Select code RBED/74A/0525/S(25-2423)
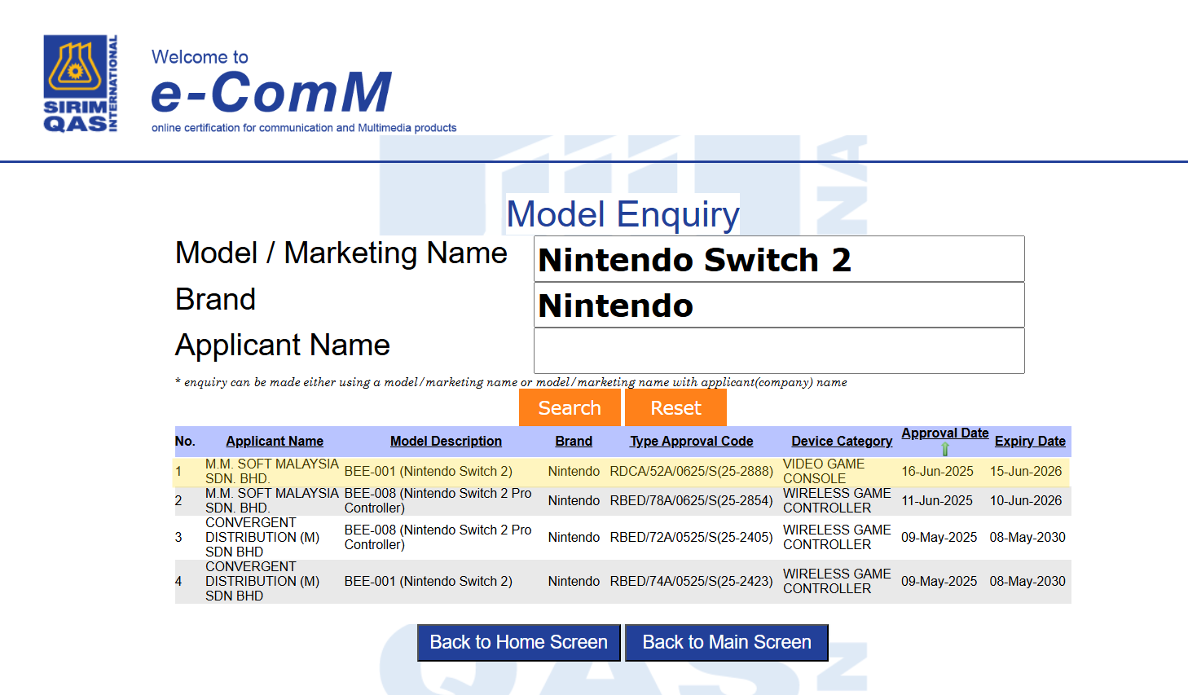 691,581
